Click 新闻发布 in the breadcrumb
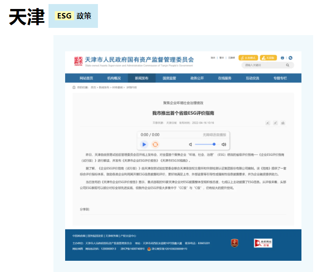The width and height of the screenshot is (323, 272). tap(104, 87)
